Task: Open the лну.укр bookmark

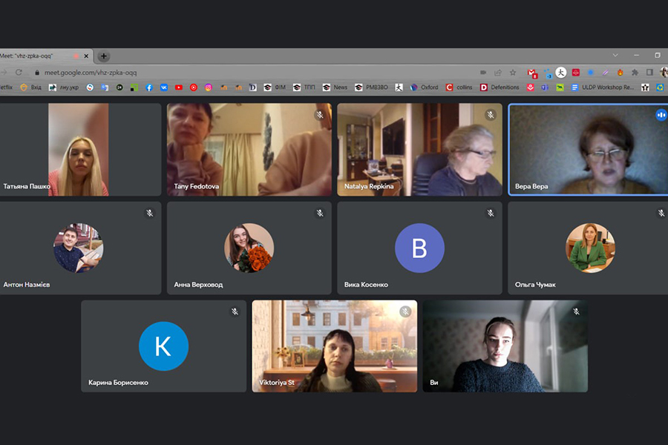Action: click(x=64, y=88)
